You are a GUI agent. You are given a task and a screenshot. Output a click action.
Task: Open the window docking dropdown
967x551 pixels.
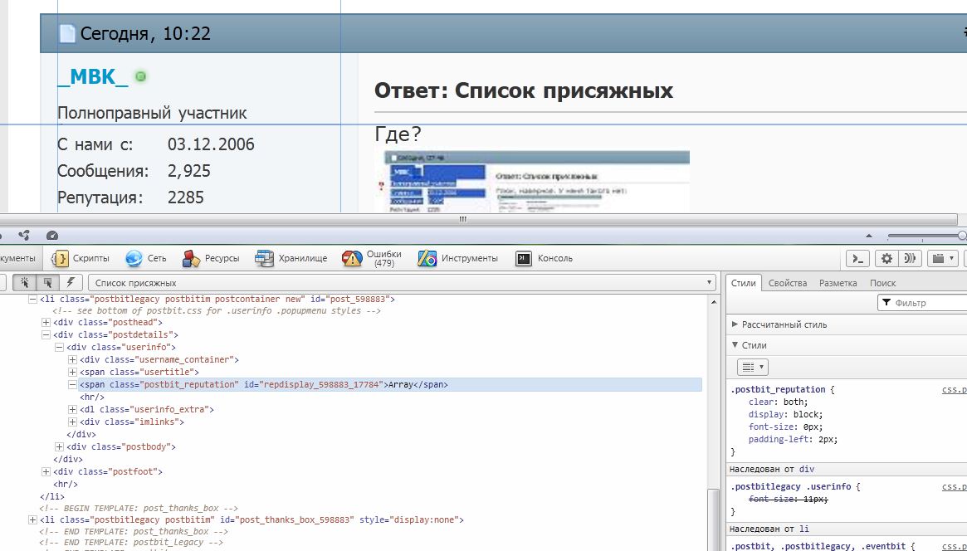[x=942, y=258]
